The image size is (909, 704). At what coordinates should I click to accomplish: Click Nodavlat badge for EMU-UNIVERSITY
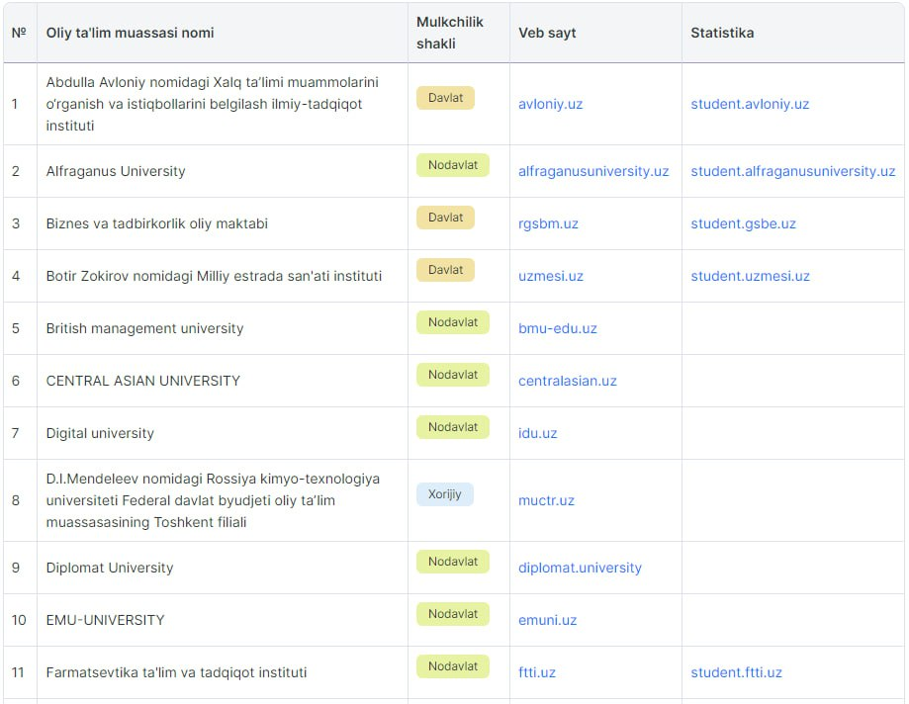453,614
